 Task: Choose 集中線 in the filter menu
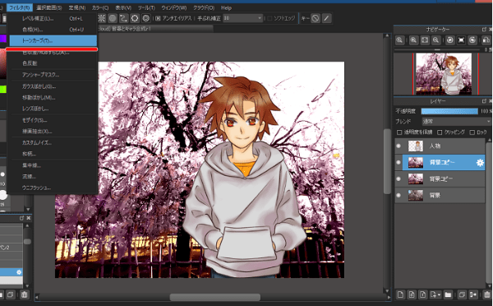[x=53, y=165]
